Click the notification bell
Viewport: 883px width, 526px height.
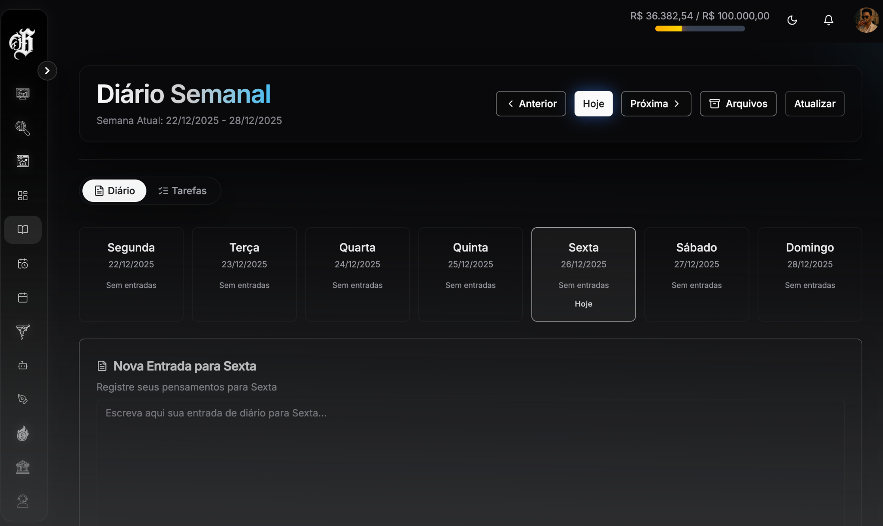pyautogui.click(x=828, y=20)
